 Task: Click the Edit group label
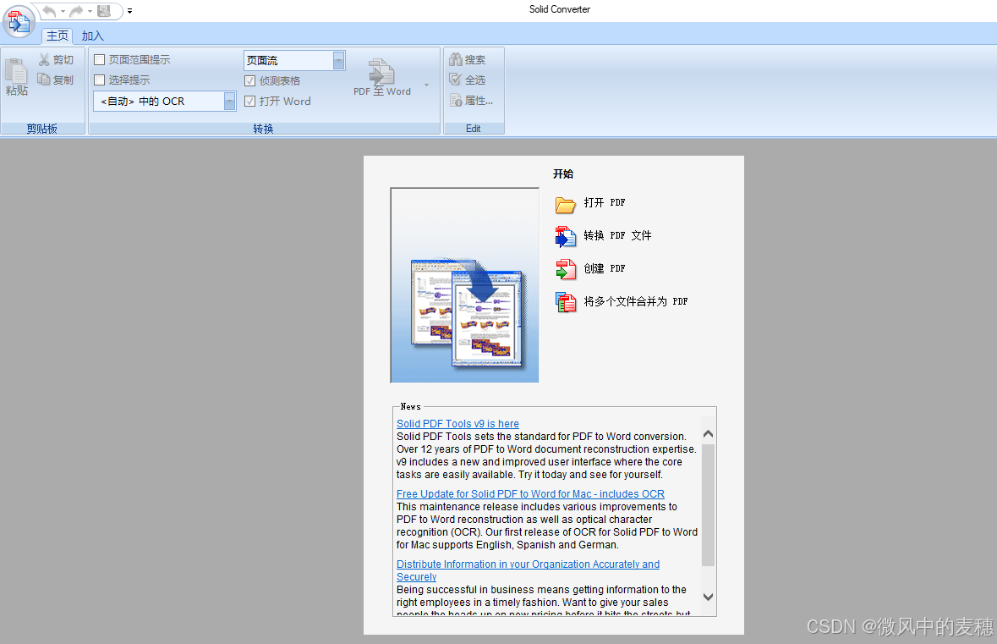[473, 129]
